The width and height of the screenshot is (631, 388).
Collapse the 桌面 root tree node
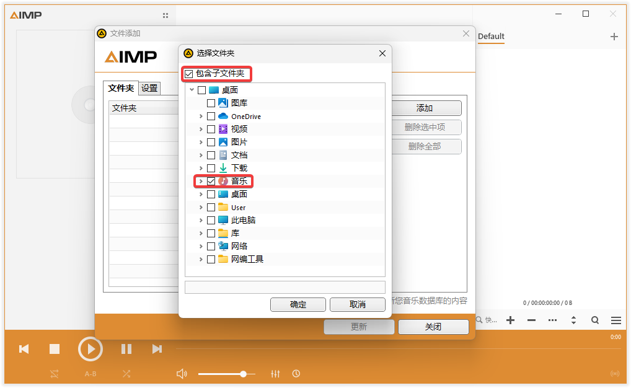pos(192,89)
